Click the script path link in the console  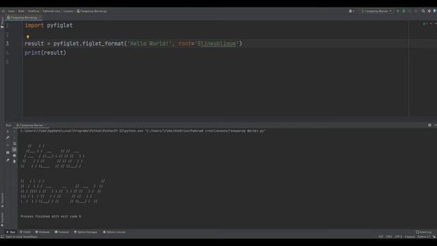click(x=205, y=131)
